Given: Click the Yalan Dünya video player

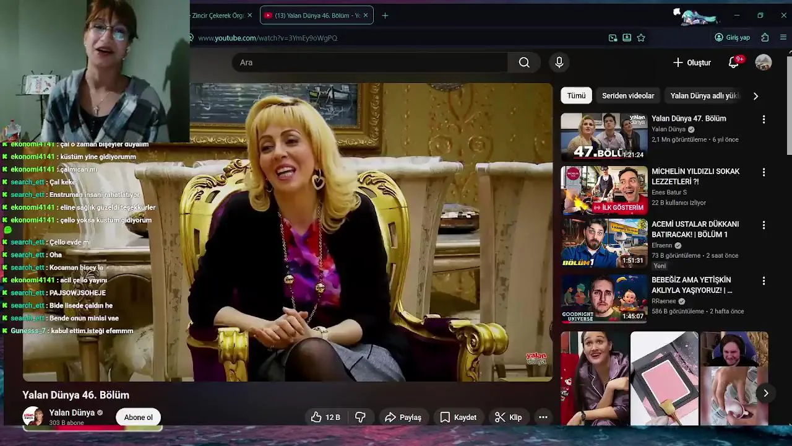Looking at the screenshot, I should pyautogui.click(x=288, y=232).
